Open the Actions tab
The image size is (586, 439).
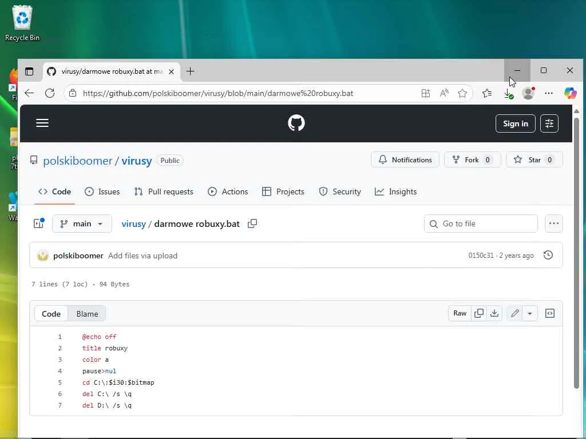pyautogui.click(x=228, y=191)
